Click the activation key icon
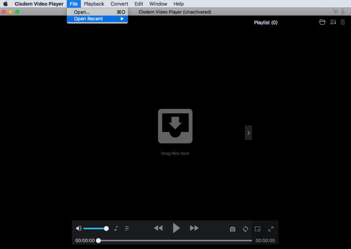The width and height of the screenshot is (351, 249). pyautogui.click(x=342, y=12)
